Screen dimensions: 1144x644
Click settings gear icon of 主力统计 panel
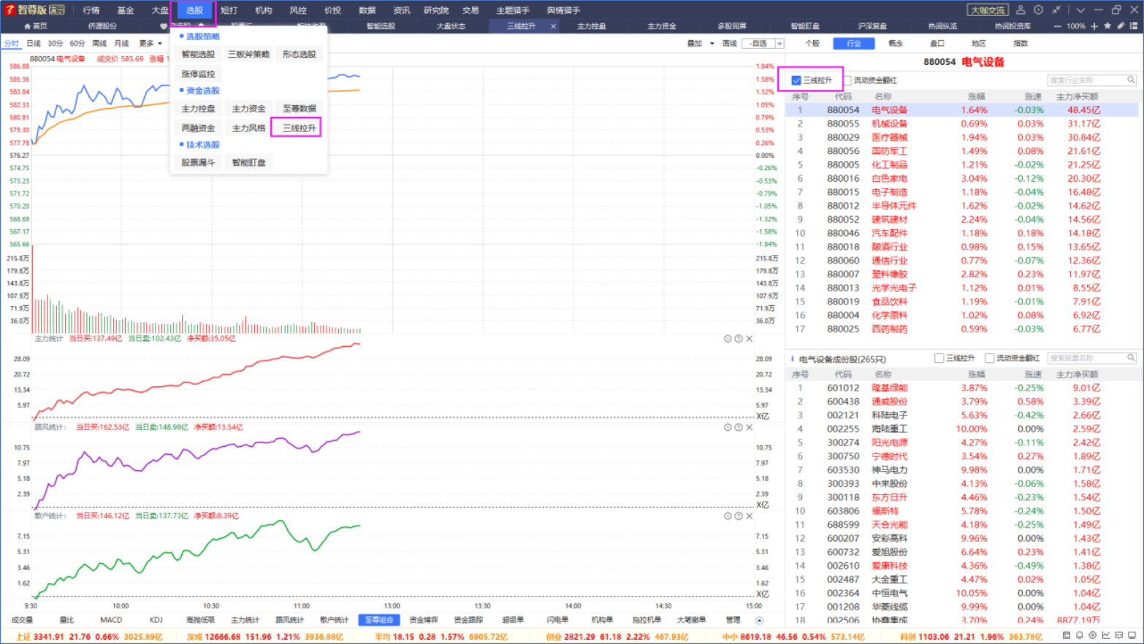pos(728,339)
